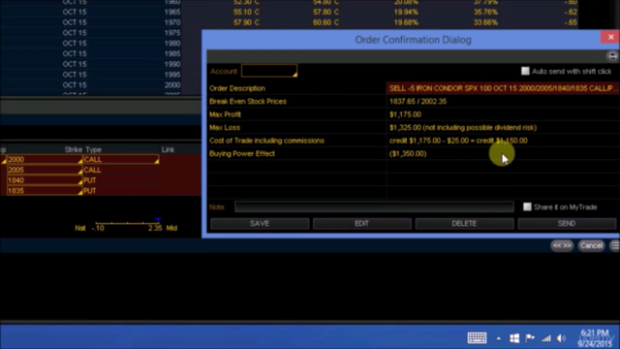620x349 pixels.
Task: Select the 1835 row PUT type cell
Action: (120, 191)
